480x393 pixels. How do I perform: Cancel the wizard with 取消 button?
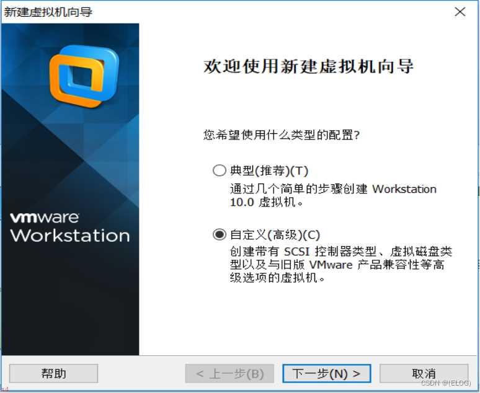click(424, 373)
